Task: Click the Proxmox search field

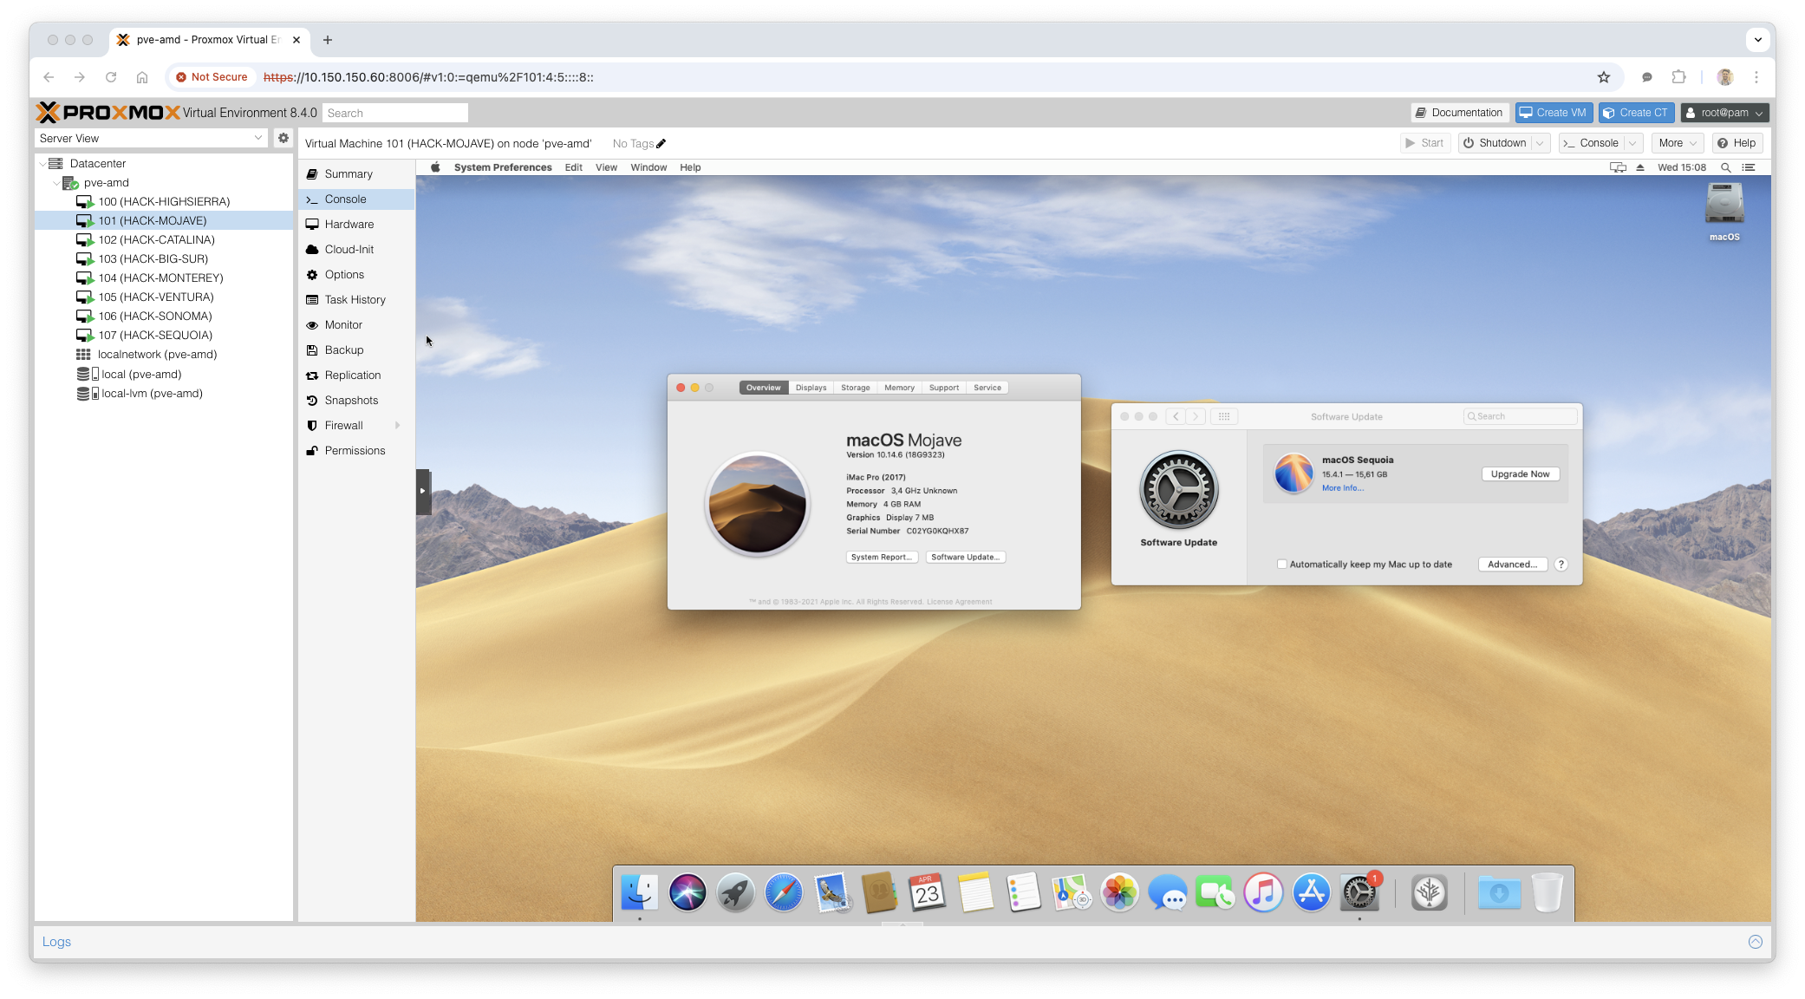Action: tap(394, 113)
